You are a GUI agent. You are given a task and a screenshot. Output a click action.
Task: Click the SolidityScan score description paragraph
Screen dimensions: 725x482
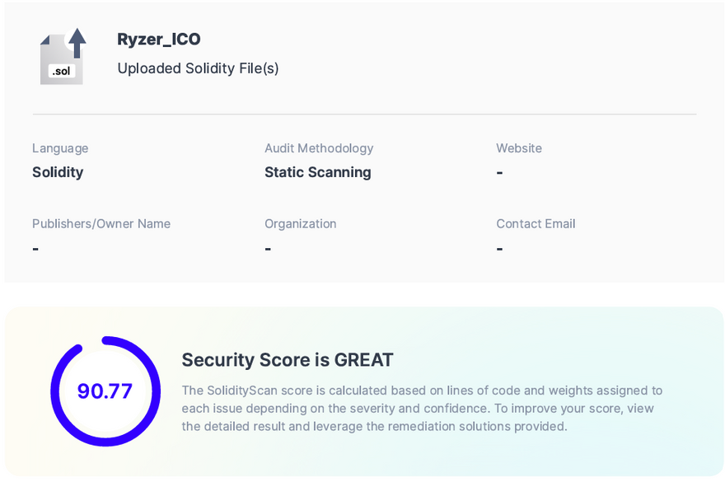(422, 408)
